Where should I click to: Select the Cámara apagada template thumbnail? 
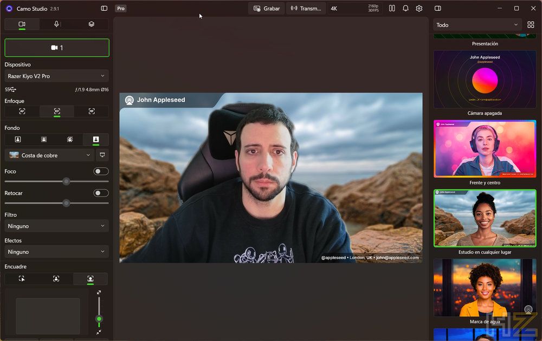(x=485, y=80)
